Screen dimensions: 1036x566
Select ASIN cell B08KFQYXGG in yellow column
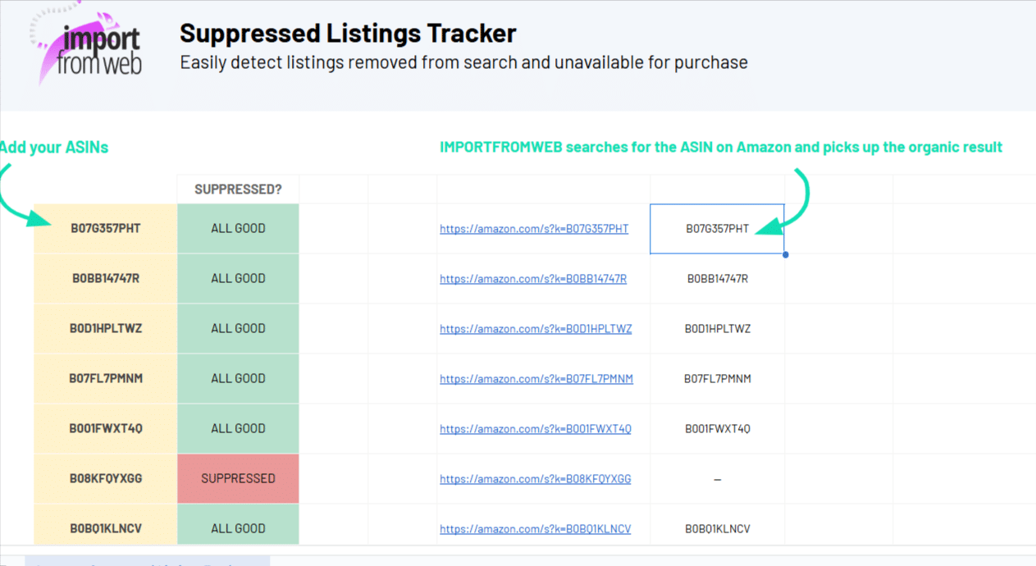105,478
